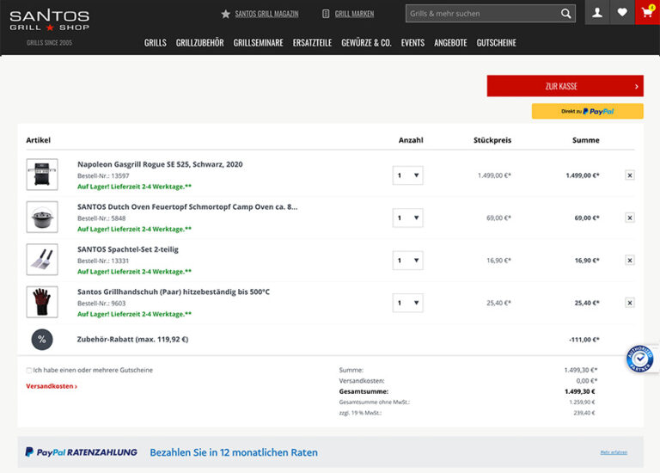
Task: Open the red Versandkosten link
Action: click(52, 386)
